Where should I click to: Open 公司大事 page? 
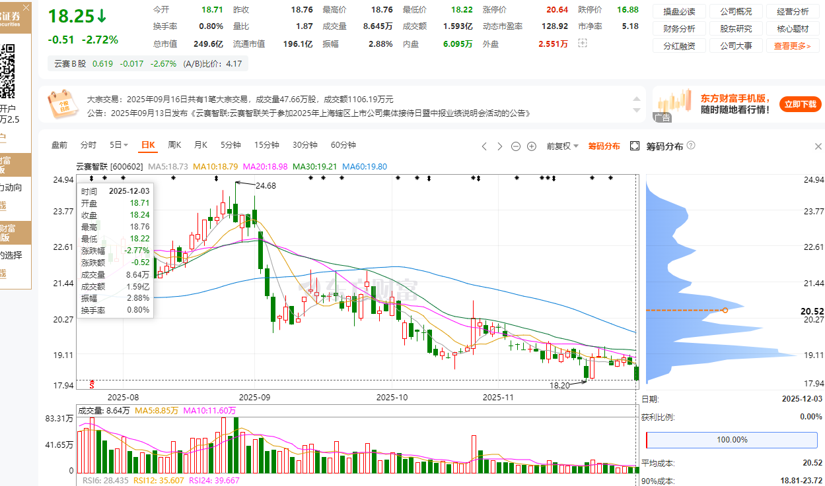point(736,46)
